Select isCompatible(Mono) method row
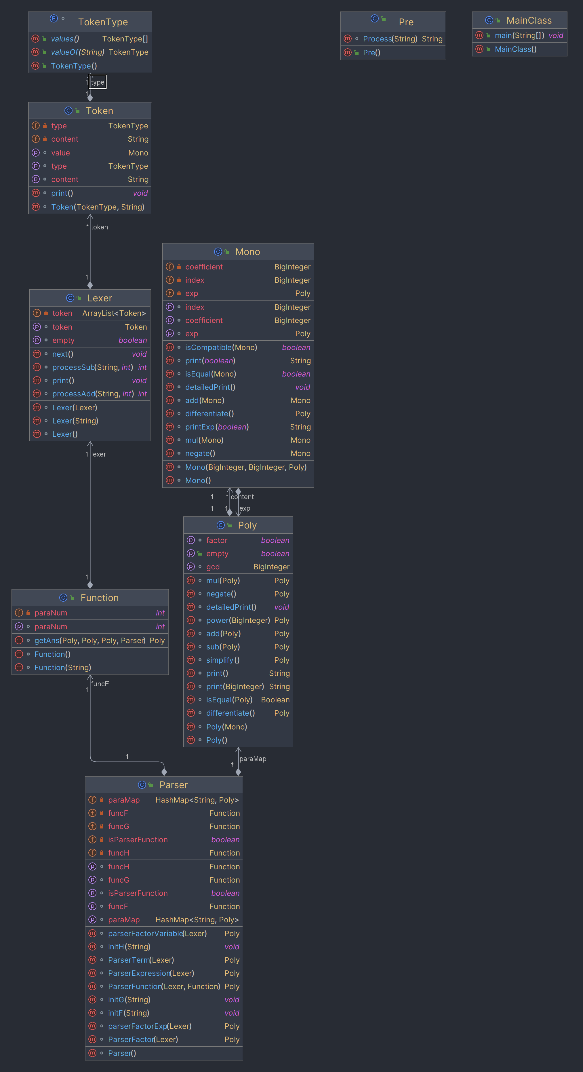Screen dimensions: 583x1072 tap(238, 347)
